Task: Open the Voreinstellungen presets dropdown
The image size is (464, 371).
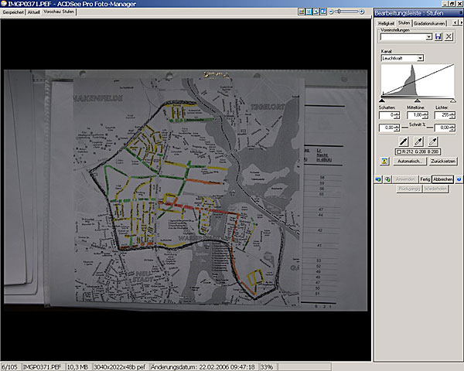Action: pos(430,37)
